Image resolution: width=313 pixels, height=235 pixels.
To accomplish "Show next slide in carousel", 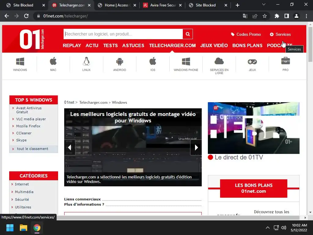I will [196, 147].
